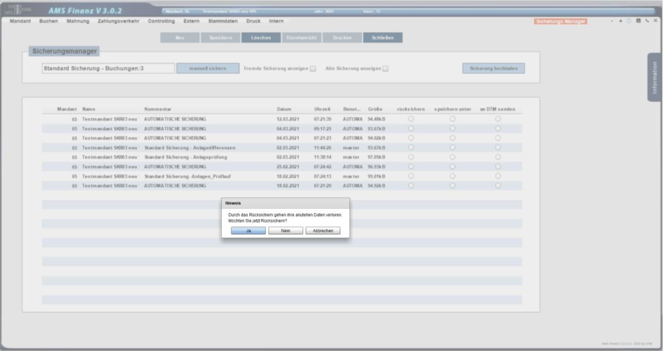663x351 pixels.
Task: Select rücksichern radio for 12.03.2021 backup
Action: (x=411, y=119)
